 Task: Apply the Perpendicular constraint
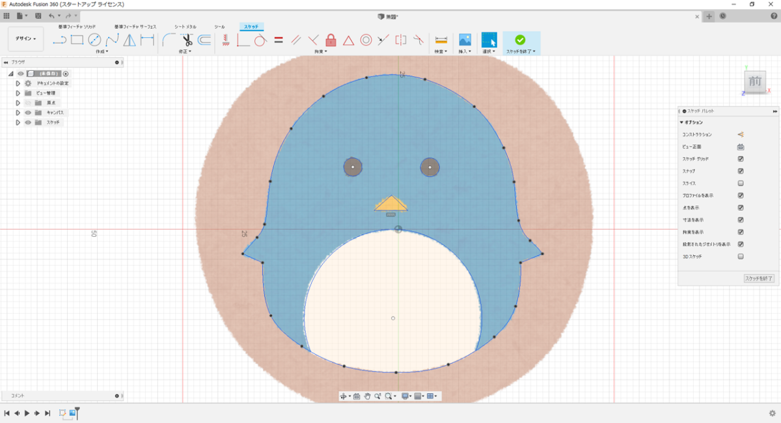point(313,40)
